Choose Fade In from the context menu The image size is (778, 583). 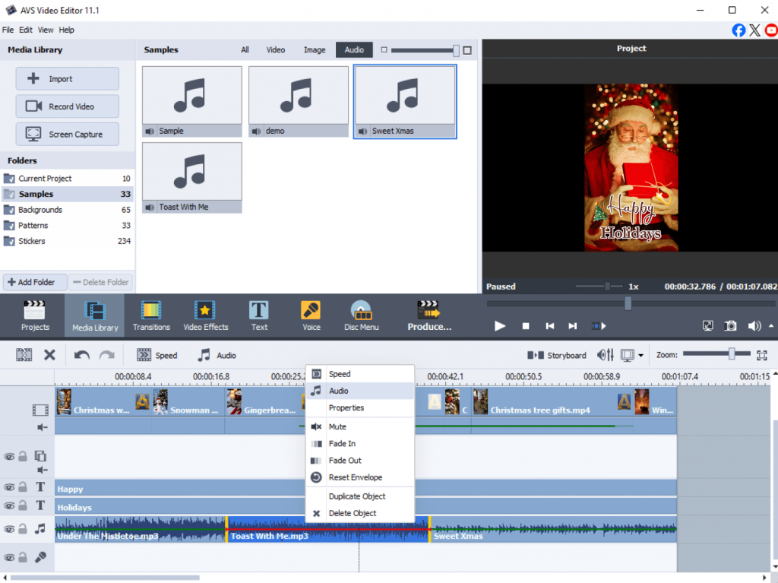pyautogui.click(x=342, y=444)
